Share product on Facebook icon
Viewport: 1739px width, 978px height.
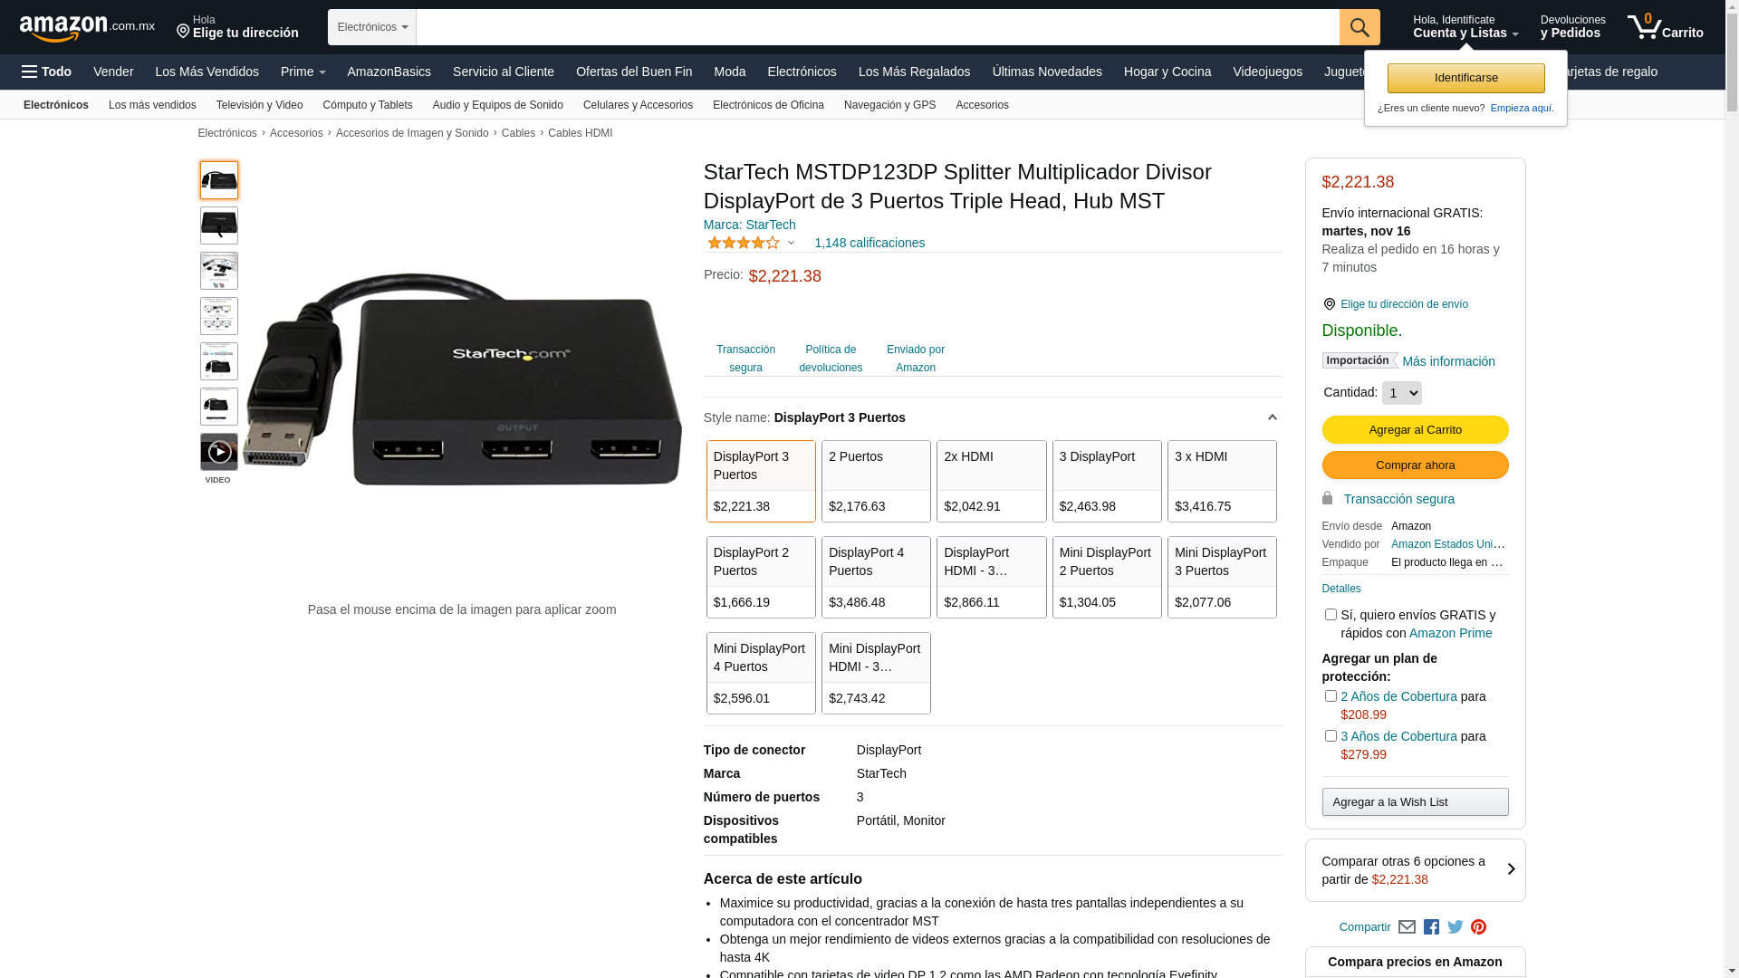coord(1431,926)
